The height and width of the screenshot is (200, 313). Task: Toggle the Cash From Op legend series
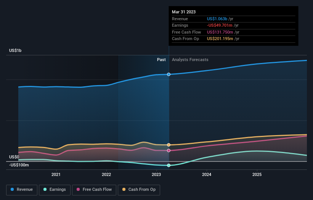139,190
